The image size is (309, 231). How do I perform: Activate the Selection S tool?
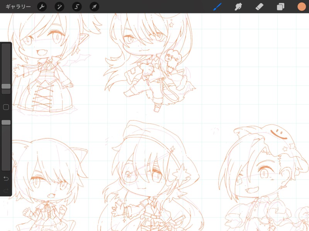pyautogui.click(x=77, y=7)
